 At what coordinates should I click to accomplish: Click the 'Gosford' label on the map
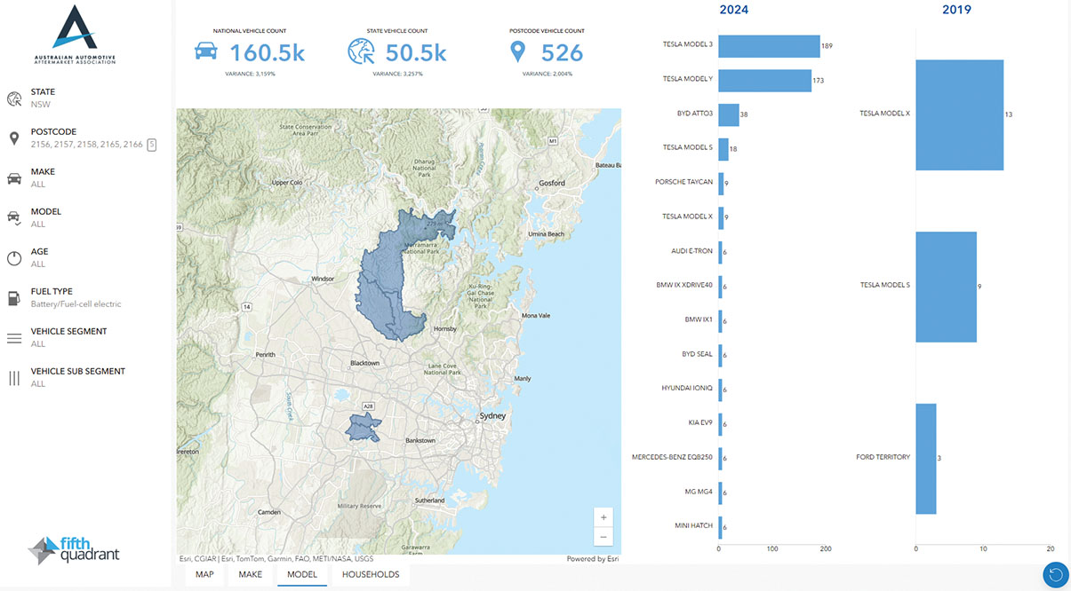[552, 183]
